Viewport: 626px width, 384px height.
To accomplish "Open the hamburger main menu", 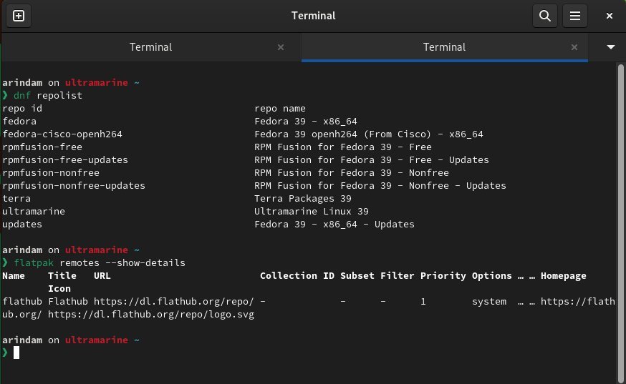I will tap(575, 16).
